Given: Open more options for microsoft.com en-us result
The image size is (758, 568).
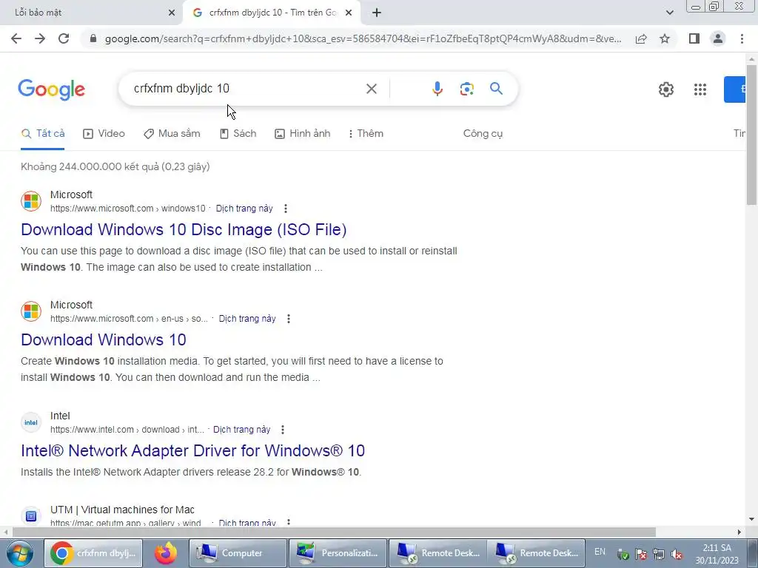Looking at the screenshot, I should pos(289,319).
